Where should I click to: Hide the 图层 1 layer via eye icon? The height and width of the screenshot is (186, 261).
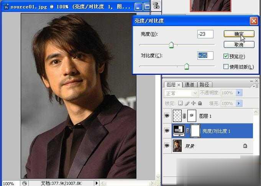(167, 115)
